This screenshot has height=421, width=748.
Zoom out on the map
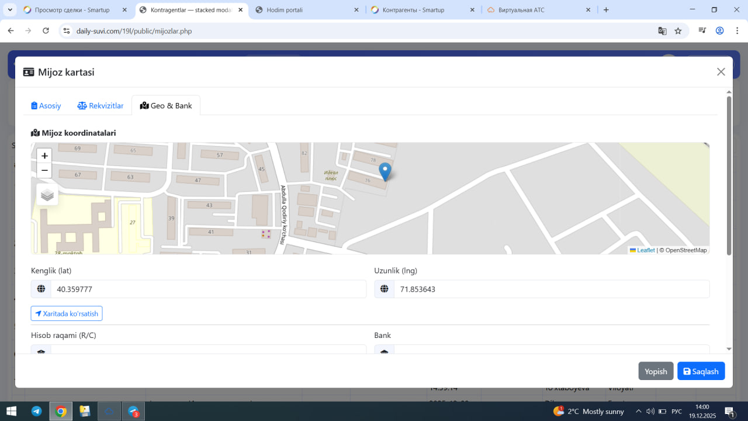click(x=44, y=170)
